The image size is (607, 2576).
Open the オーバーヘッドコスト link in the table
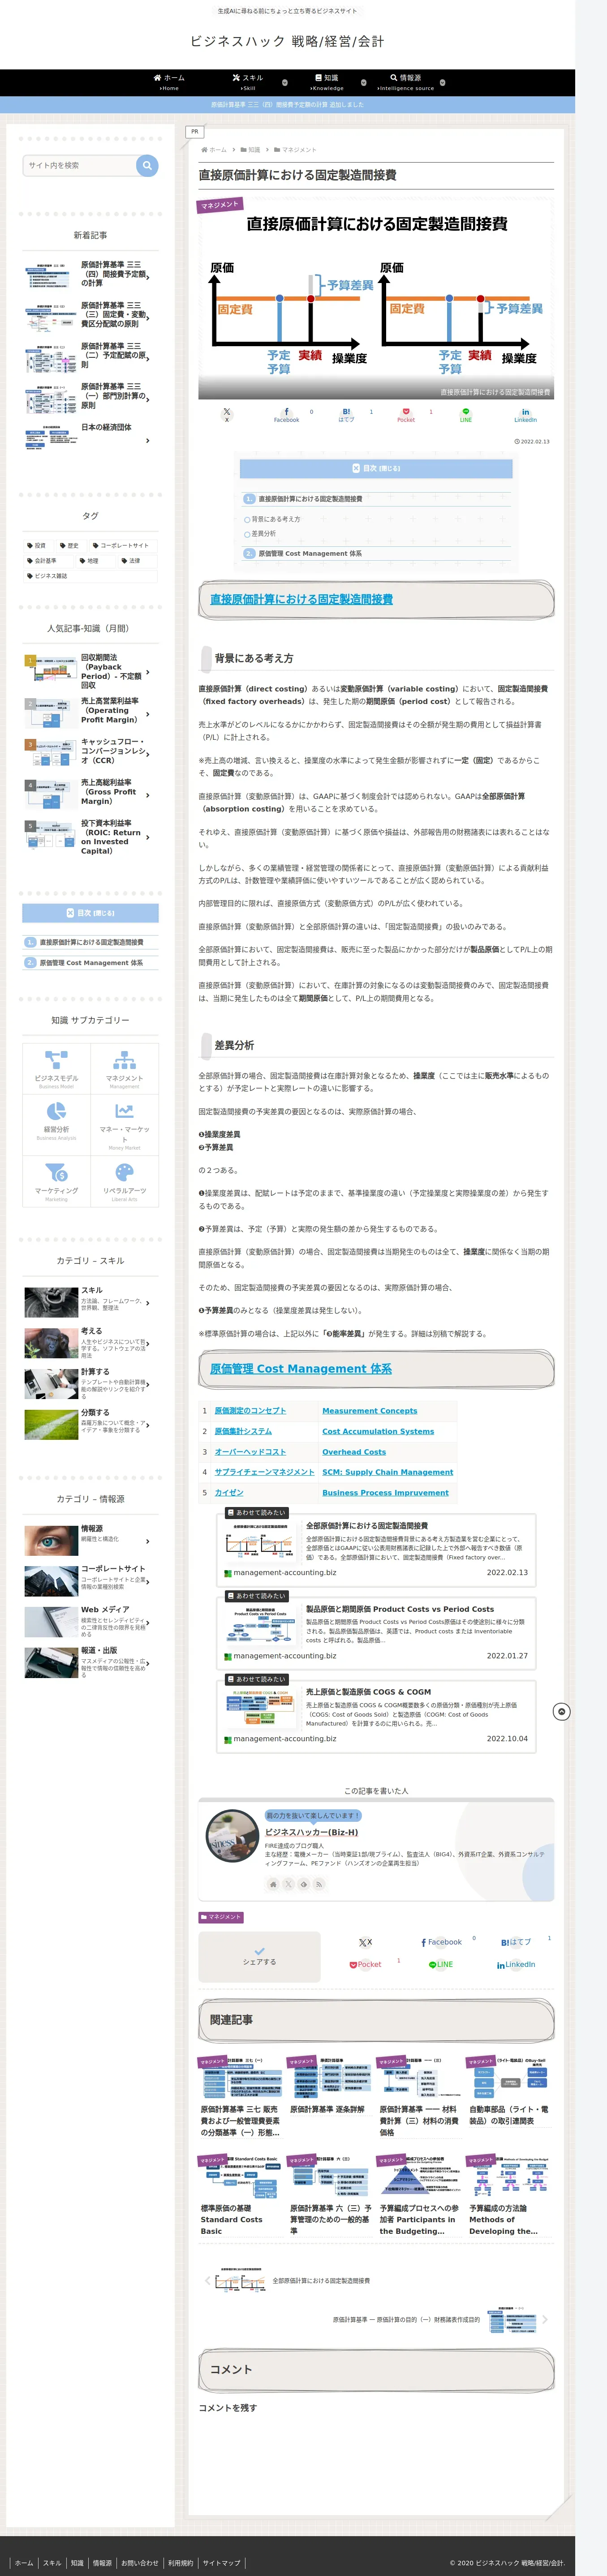(x=250, y=1451)
